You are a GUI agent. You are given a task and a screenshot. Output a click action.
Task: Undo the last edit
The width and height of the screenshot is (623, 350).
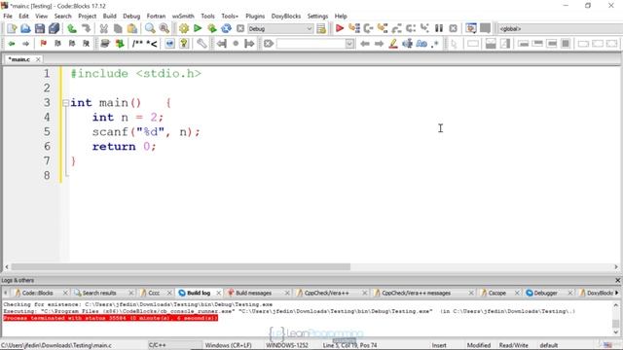[x=72, y=28]
